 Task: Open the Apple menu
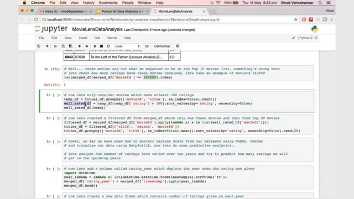tap(24, 3)
